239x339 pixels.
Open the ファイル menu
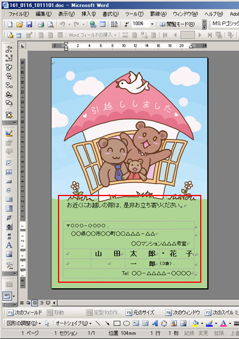[x=19, y=14]
